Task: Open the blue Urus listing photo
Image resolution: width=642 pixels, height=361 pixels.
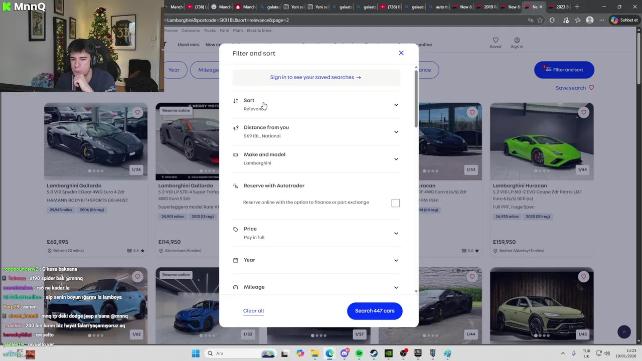Action: (x=96, y=305)
